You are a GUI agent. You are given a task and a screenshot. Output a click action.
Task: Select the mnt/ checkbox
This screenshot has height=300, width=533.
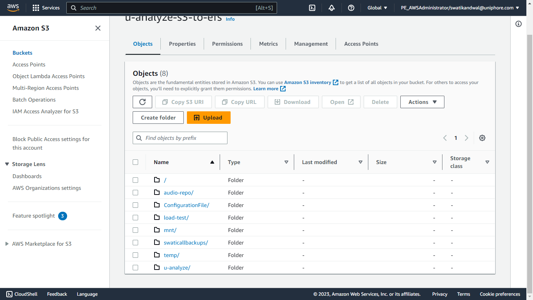tap(135, 230)
